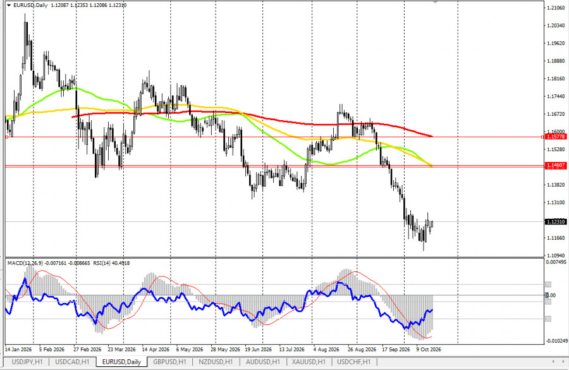The width and height of the screenshot is (569, 370).
Task: Click the 17 Sep 2026 date label
Action: [x=396, y=349]
